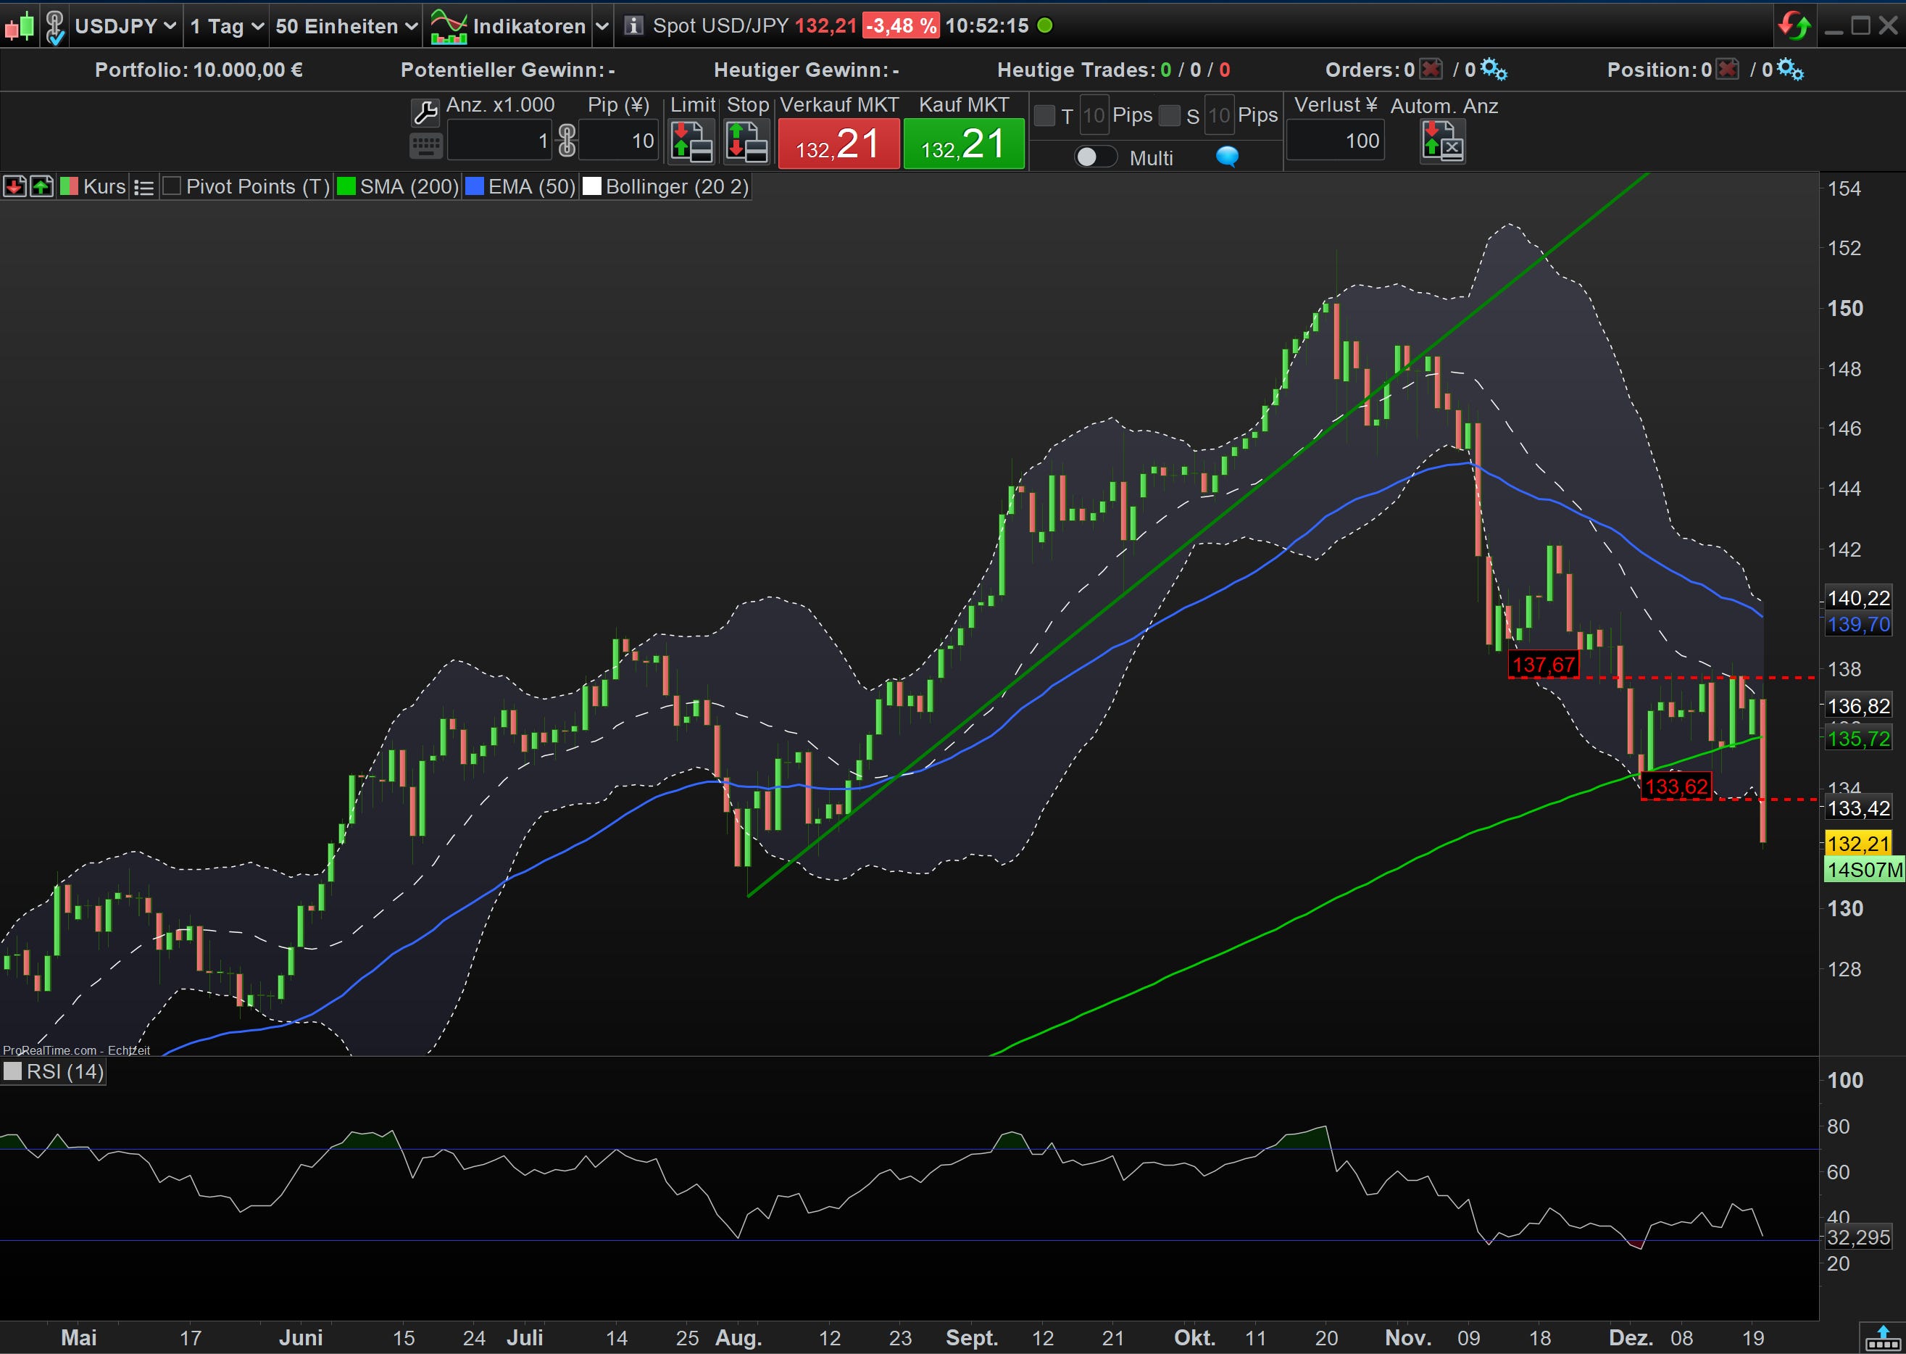Open the on-screen keyboard icon
The width and height of the screenshot is (1906, 1354).
tap(425, 146)
